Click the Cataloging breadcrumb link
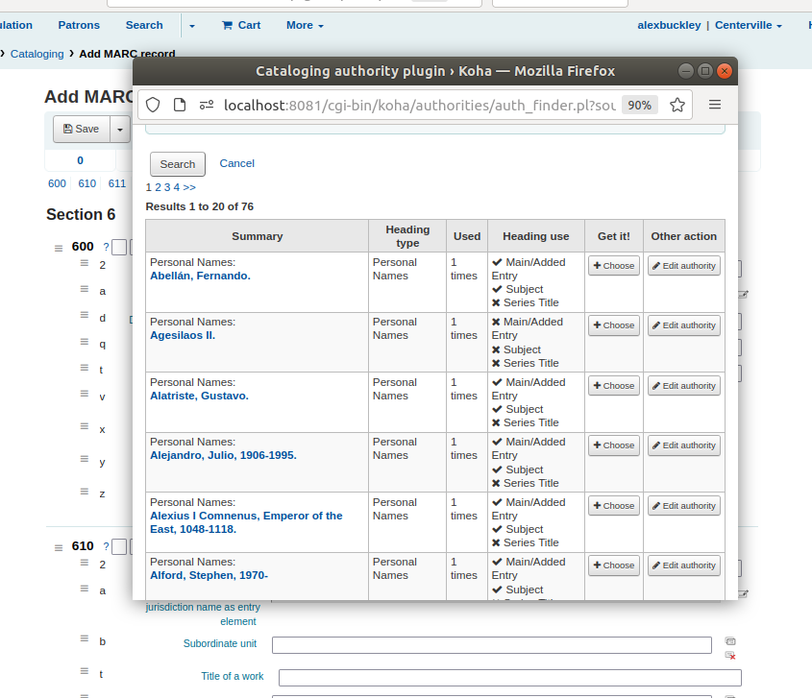 click(x=37, y=54)
